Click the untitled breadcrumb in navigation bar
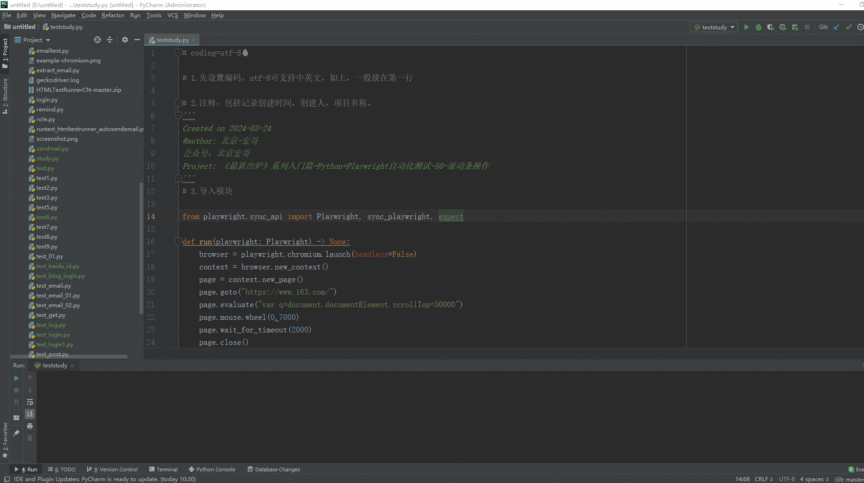The height and width of the screenshot is (483, 864). coord(20,27)
